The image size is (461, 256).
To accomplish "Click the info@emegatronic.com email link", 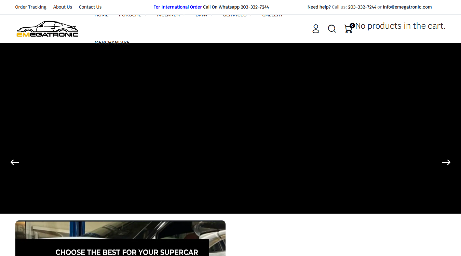I will (x=407, y=7).
